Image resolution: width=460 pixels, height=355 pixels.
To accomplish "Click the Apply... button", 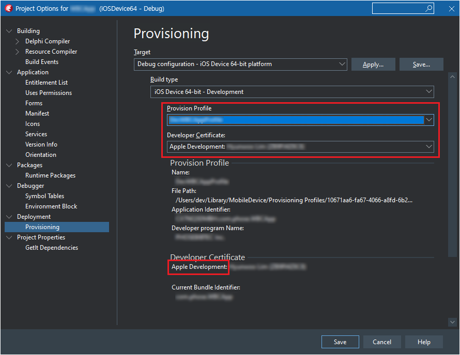I will tap(373, 64).
